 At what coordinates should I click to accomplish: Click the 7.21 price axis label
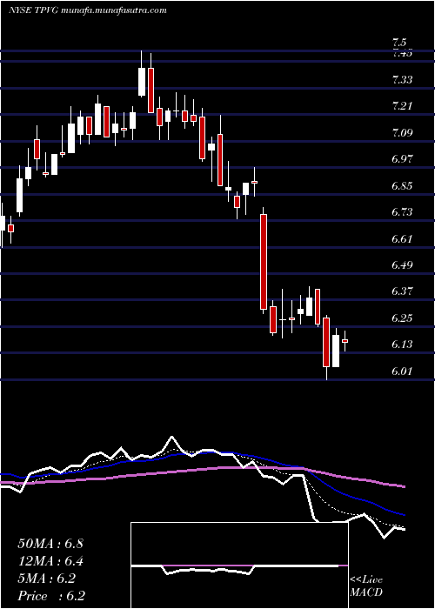(403, 106)
